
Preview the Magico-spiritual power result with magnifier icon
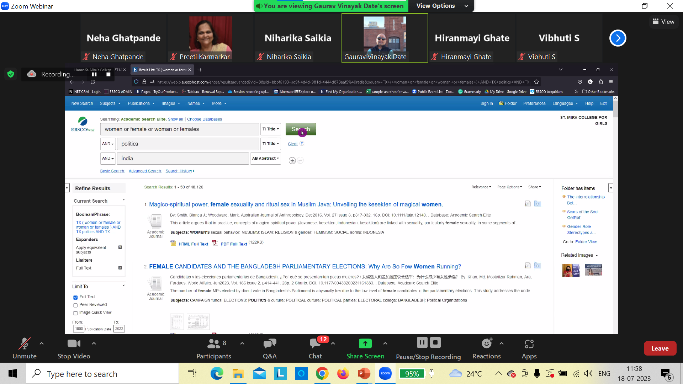[x=528, y=204]
